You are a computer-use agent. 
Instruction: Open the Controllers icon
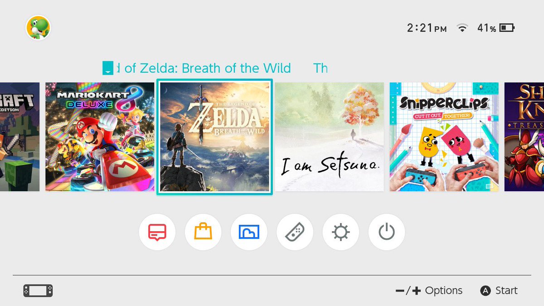tap(295, 232)
